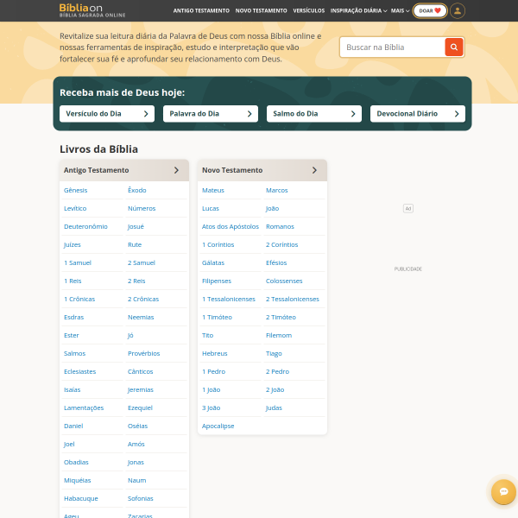Open the book Ester
This screenshot has width=518, height=518.
coord(72,336)
